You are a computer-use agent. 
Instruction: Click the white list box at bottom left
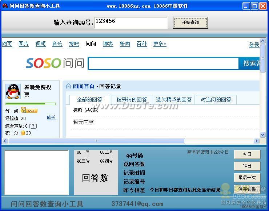click(x=37, y=173)
